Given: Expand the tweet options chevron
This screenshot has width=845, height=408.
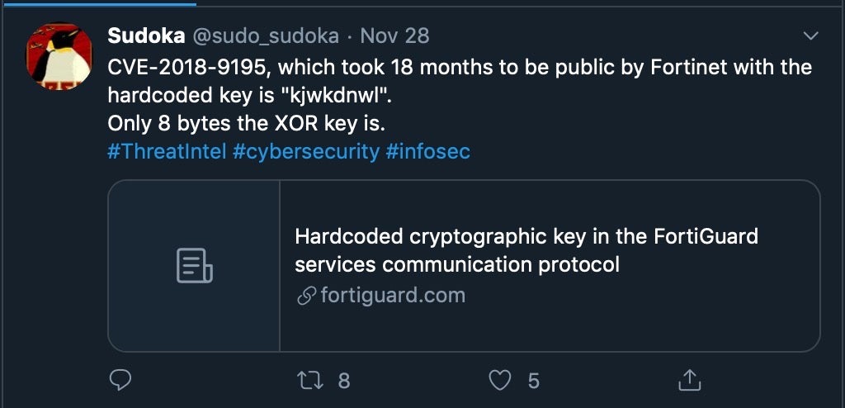Looking at the screenshot, I should (811, 36).
